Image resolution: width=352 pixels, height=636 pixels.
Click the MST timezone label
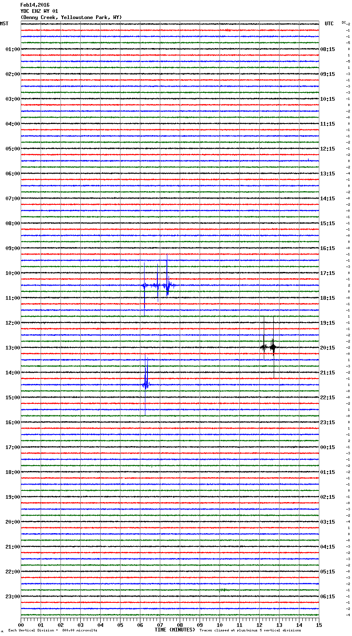pyautogui.click(x=4, y=24)
